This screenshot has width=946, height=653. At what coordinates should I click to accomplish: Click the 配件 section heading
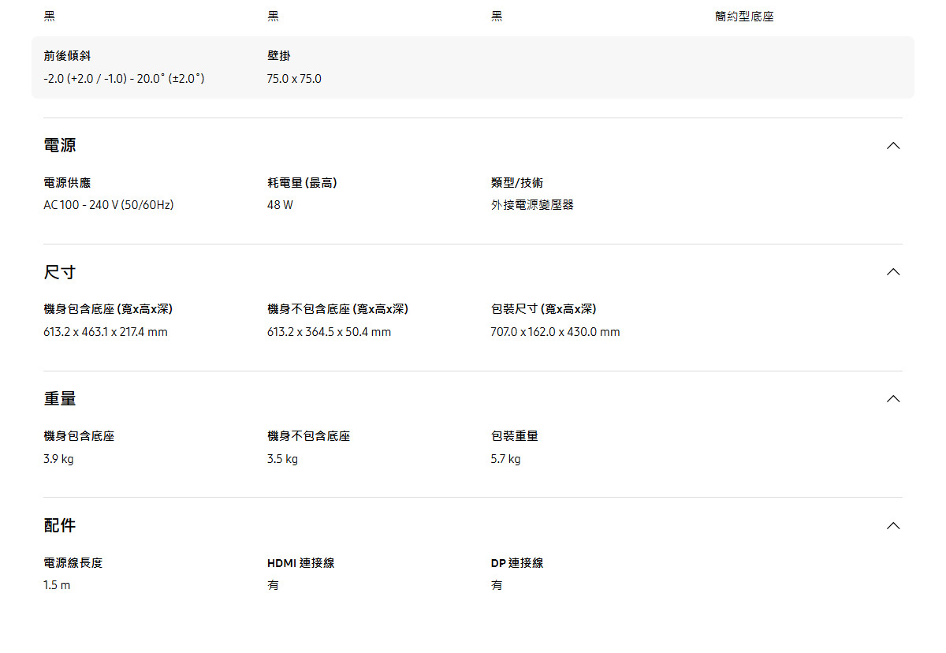60,526
